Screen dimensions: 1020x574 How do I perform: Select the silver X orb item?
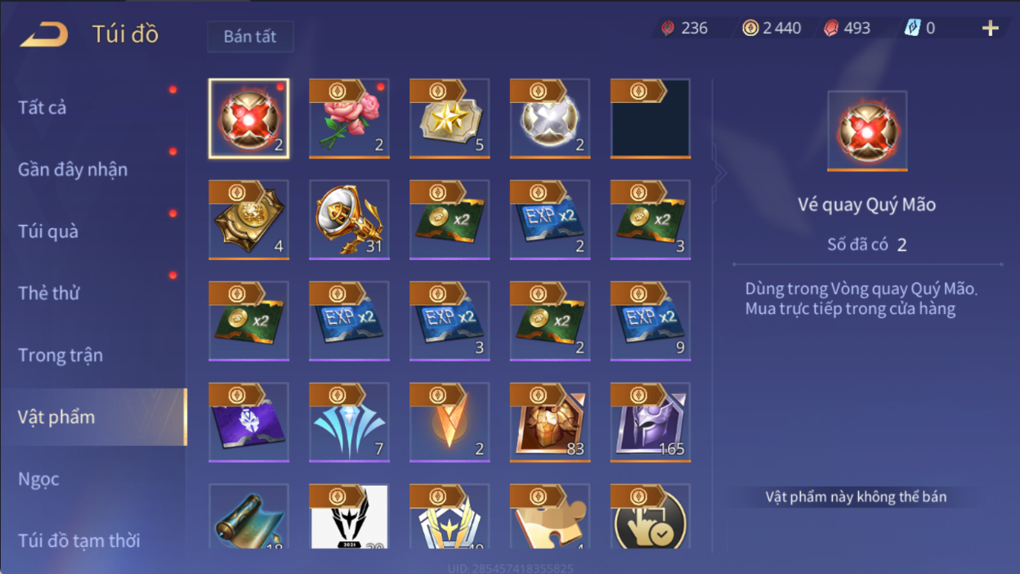550,119
